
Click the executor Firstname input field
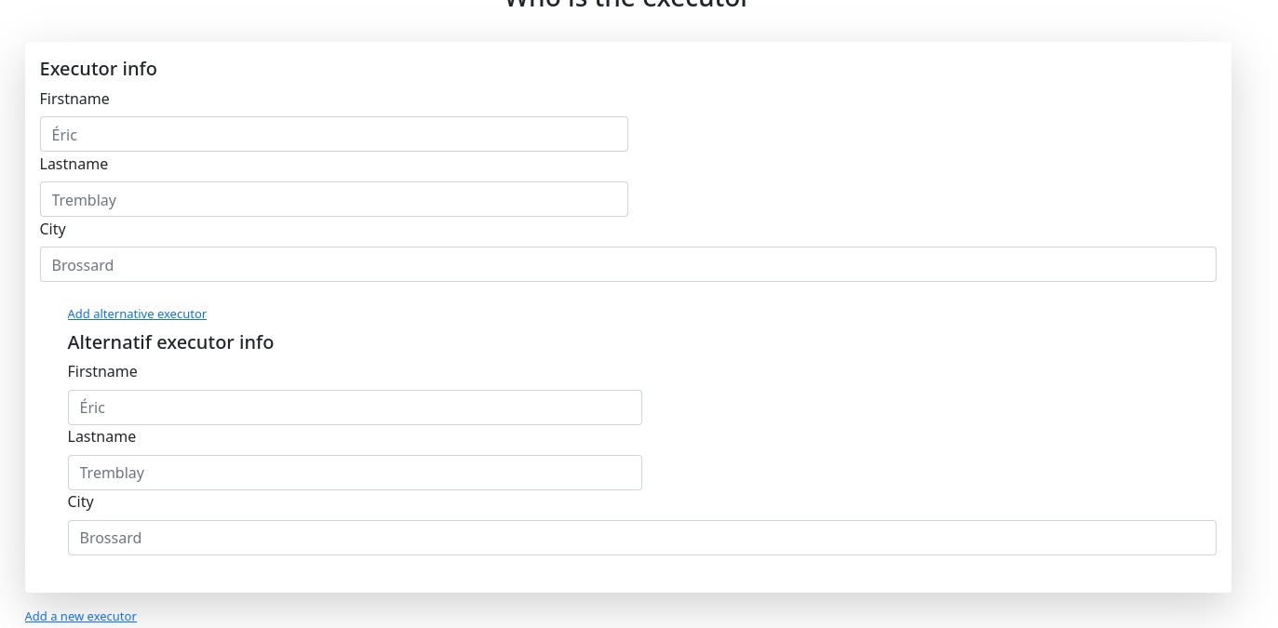tap(333, 134)
